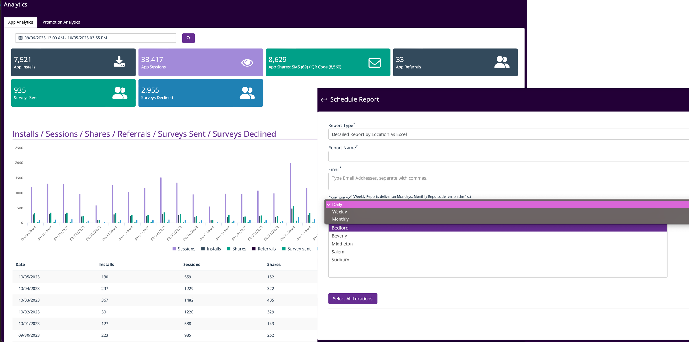Choose Monthly from frequency dropdown
Viewport: 689px width, 342px height.
pos(340,219)
